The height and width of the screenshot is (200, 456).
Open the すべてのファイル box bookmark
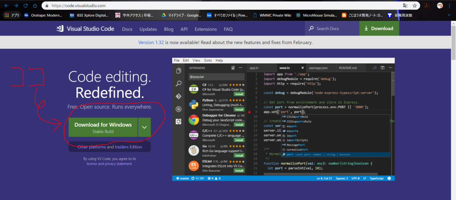click(x=227, y=16)
